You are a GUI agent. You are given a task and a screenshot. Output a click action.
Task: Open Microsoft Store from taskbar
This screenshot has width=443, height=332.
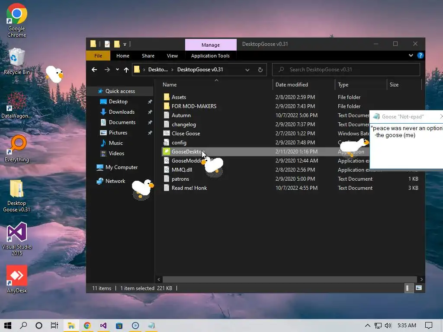119,326
